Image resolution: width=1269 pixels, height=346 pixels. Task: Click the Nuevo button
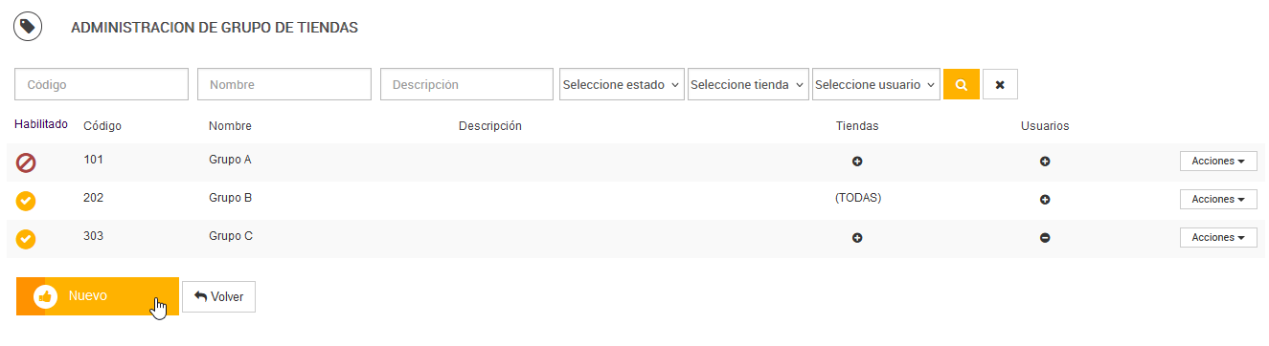point(98,296)
